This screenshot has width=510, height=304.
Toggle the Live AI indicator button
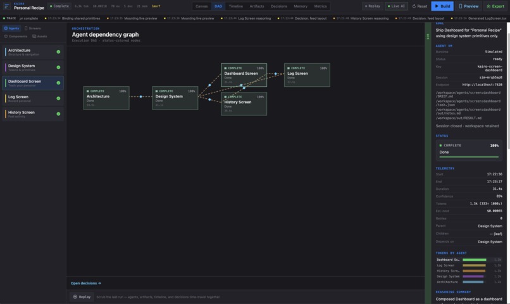396,6
